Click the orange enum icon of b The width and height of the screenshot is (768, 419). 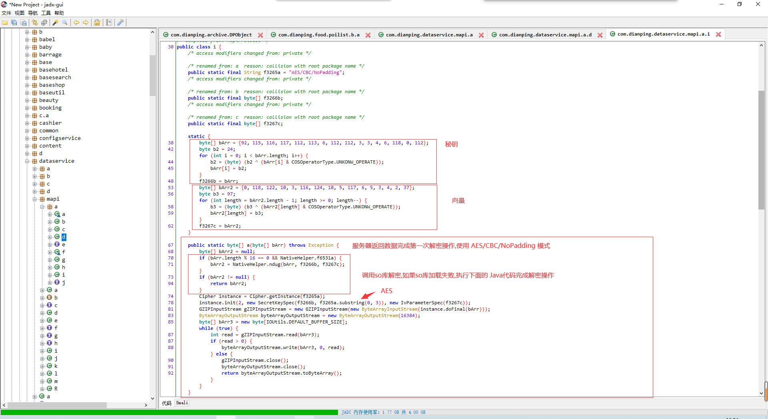coord(49,297)
